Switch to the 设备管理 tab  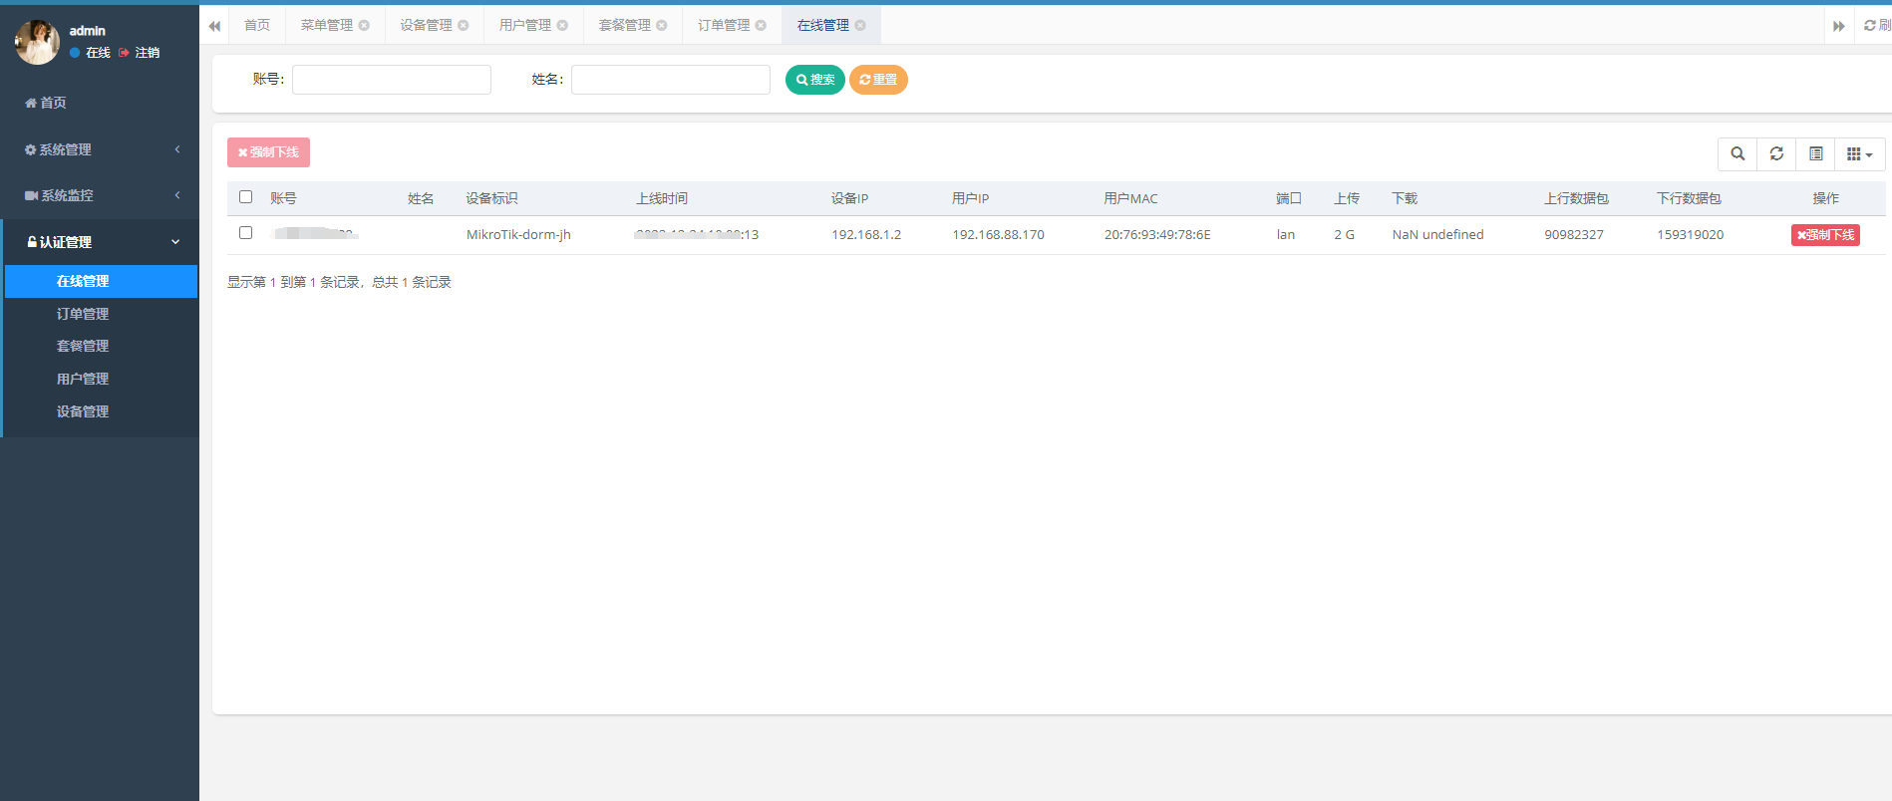[426, 26]
